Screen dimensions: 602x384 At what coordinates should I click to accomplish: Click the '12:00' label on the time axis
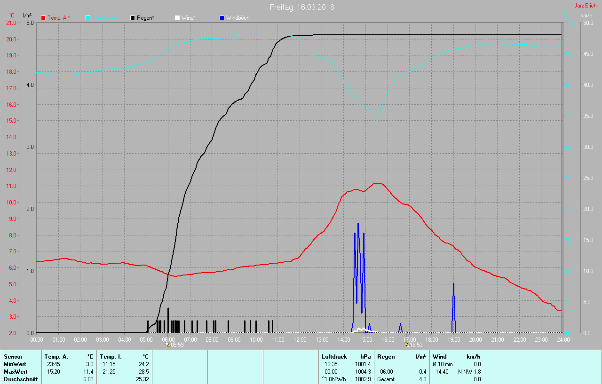[x=300, y=339]
